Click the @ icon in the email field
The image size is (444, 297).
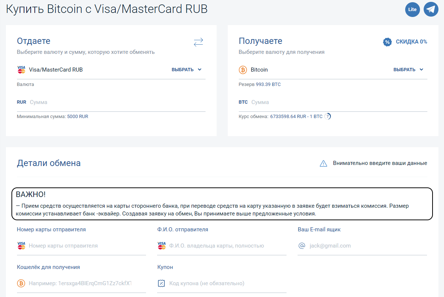(302, 246)
